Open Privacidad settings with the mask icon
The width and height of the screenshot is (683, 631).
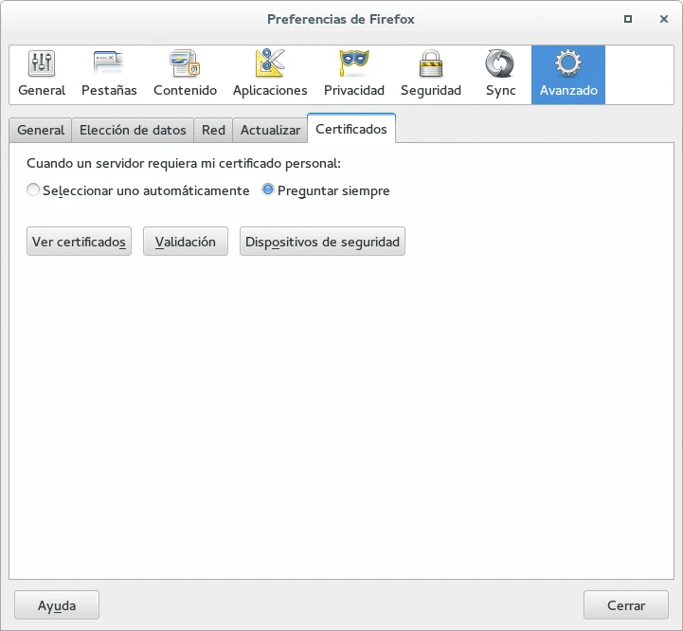pos(353,74)
